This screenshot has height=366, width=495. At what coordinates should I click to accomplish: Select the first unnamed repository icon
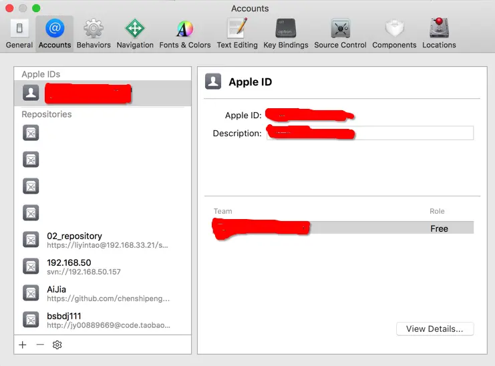[31, 133]
